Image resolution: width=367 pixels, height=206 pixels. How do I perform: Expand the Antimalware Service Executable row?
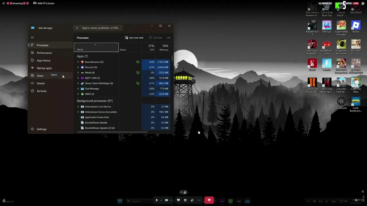78,112
